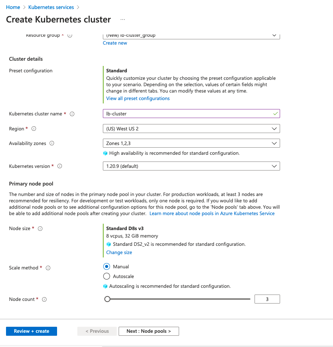Click info icon next to Region label
This screenshot has height=347, width=333.
click(34, 129)
